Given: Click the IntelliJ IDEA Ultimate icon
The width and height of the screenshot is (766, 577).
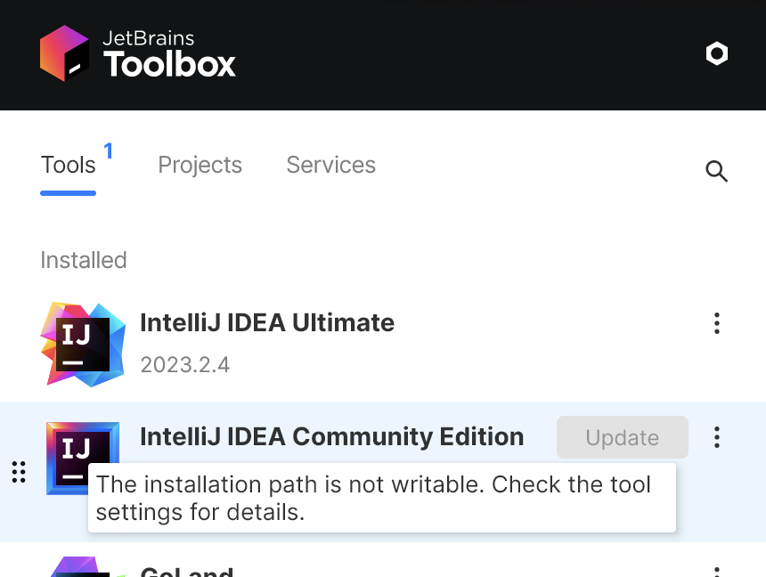Looking at the screenshot, I should 82,345.
